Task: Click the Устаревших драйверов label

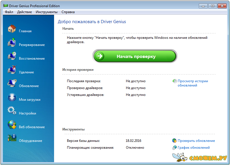Action: (x=86, y=95)
